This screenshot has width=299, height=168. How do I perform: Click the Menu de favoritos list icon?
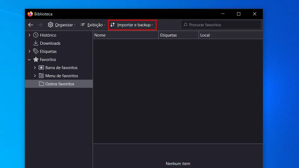(41, 76)
